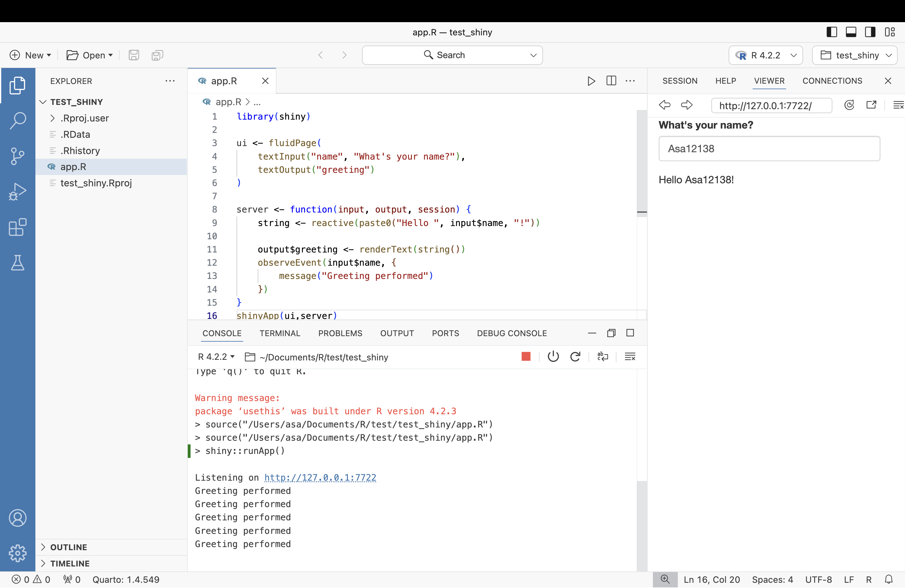
Task: Click the Save All icon
Action: (157, 55)
